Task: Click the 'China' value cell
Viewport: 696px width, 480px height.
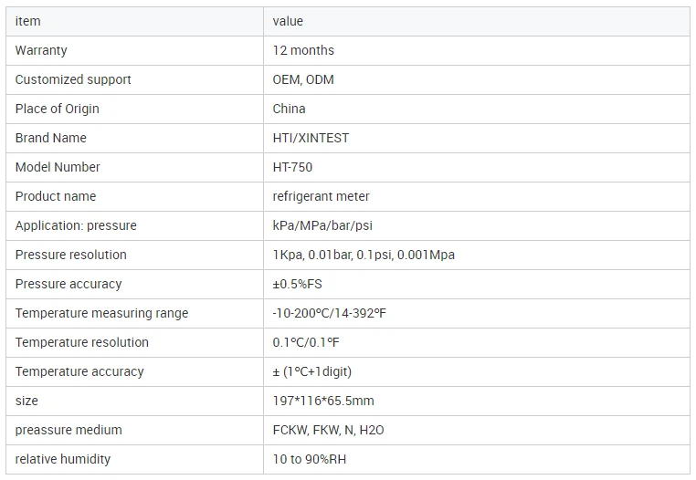Action: pos(289,109)
